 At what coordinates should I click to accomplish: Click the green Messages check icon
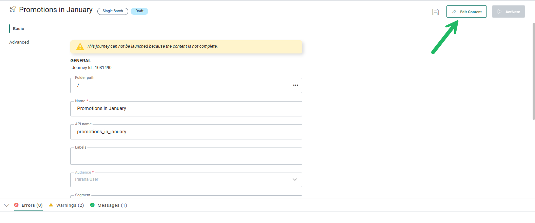[92, 205]
